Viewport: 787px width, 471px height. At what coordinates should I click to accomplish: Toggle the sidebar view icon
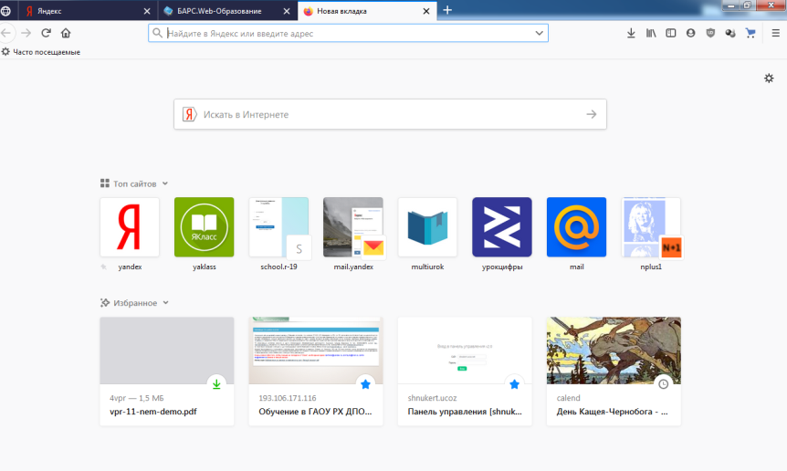point(670,33)
